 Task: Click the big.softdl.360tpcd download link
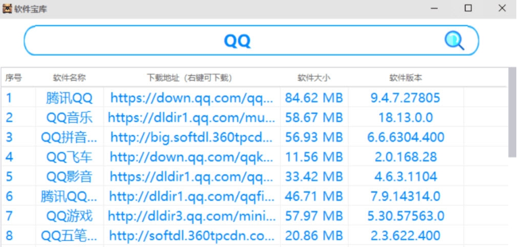pos(192,137)
